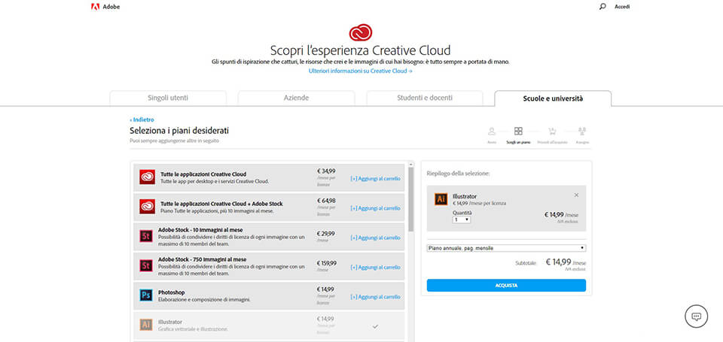This screenshot has width=723, height=342.
Task: Click the Photoshop plan title text
Action: point(172,292)
